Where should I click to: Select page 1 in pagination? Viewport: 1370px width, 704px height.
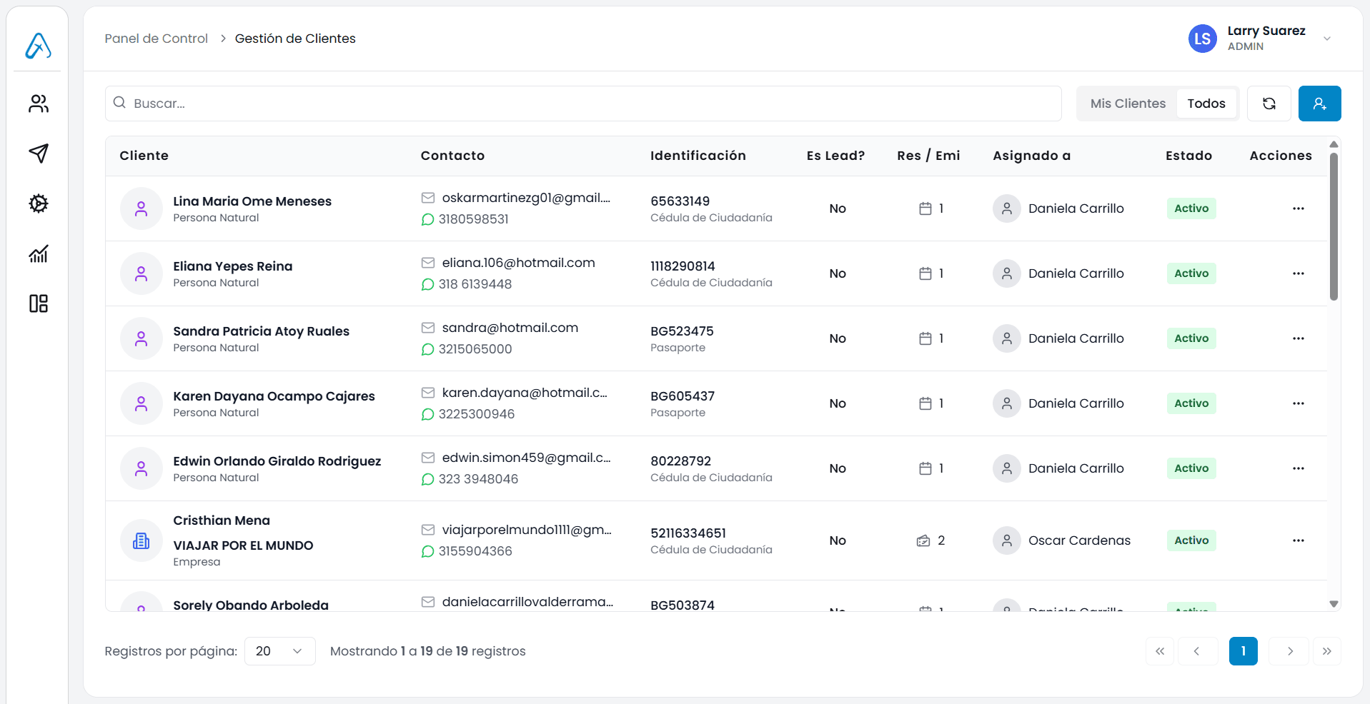click(x=1243, y=651)
